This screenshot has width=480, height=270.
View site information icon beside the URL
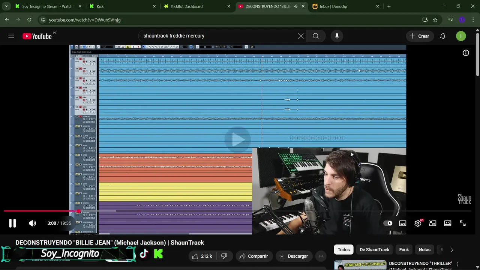[42, 20]
